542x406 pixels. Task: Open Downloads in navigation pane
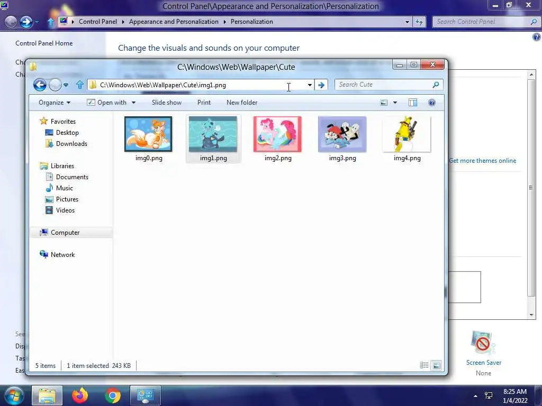coord(66,144)
